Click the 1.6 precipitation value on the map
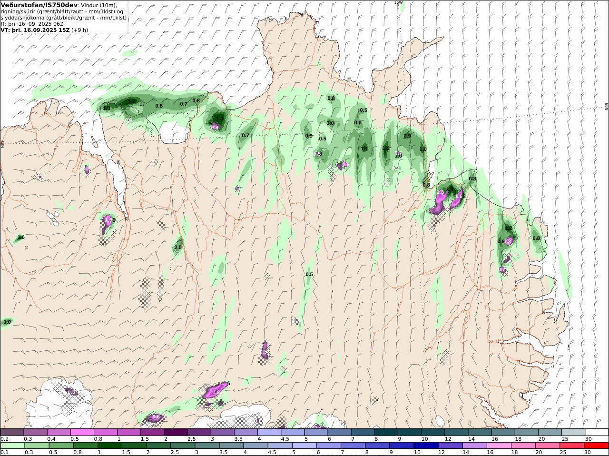The image size is (609, 456). [x=21, y=238]
